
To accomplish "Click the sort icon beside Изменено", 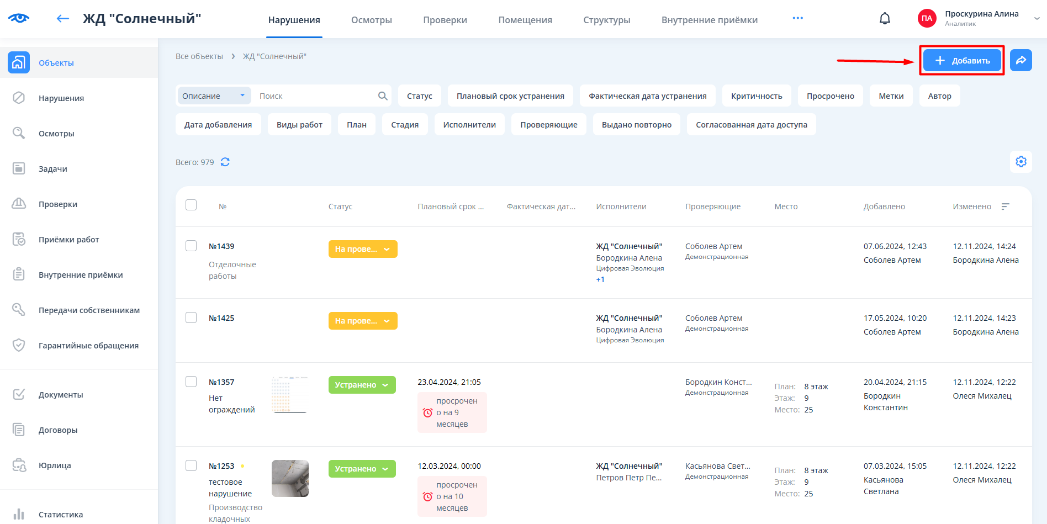I will [x=1005, y=207].
